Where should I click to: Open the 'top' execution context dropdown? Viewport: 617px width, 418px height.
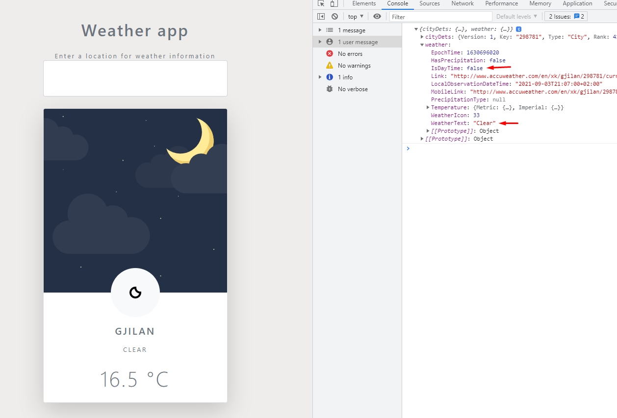[355, 16]
